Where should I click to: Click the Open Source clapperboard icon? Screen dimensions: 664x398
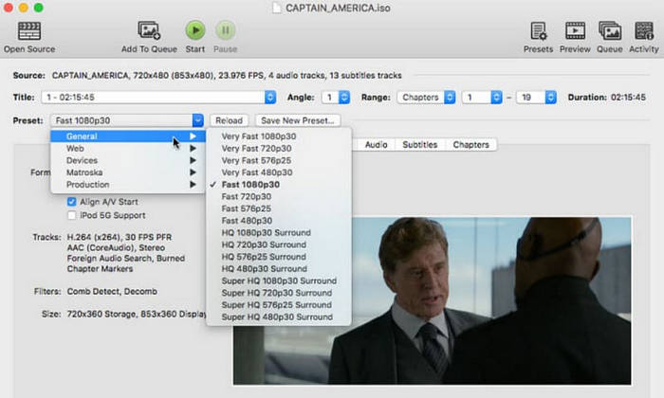(29, 31)
